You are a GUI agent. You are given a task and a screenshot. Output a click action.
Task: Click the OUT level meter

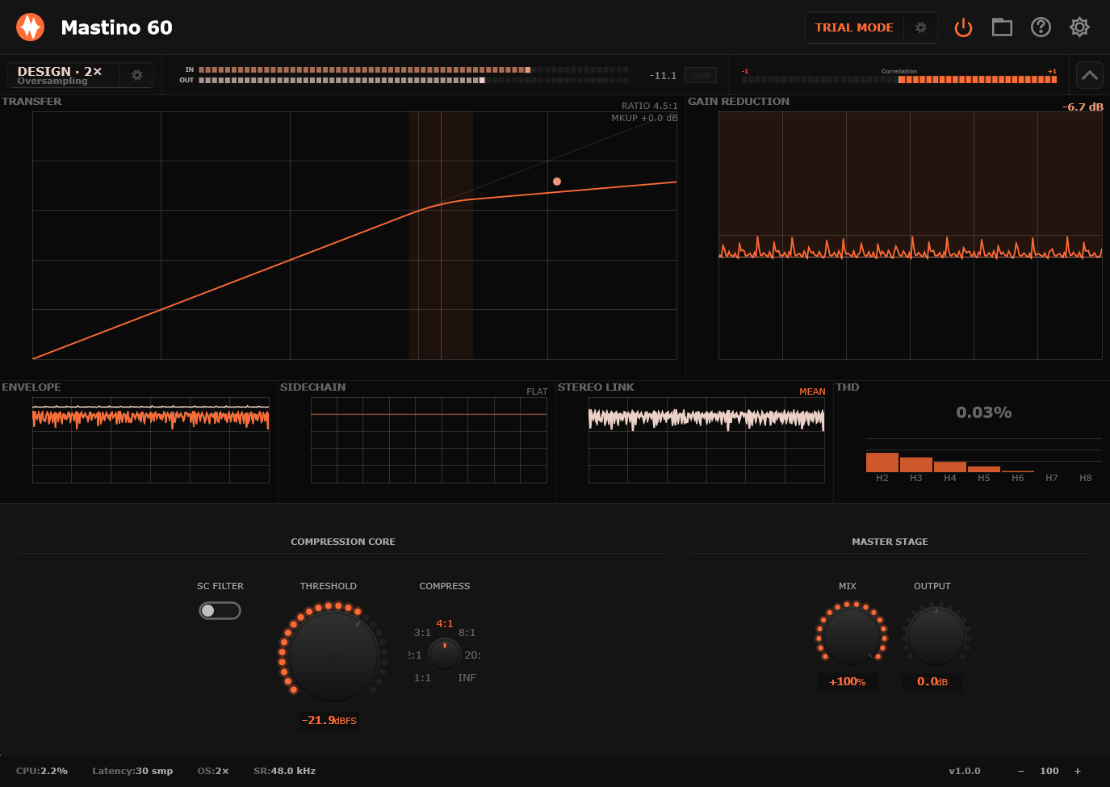pyautogui.click(x=413, y=80)
